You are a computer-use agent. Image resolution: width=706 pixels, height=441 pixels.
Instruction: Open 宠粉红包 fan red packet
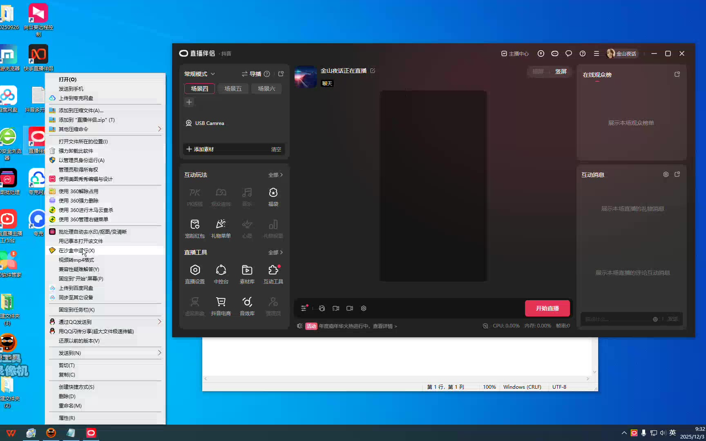195,228
